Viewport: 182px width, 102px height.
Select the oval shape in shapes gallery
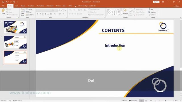[117, 10]
